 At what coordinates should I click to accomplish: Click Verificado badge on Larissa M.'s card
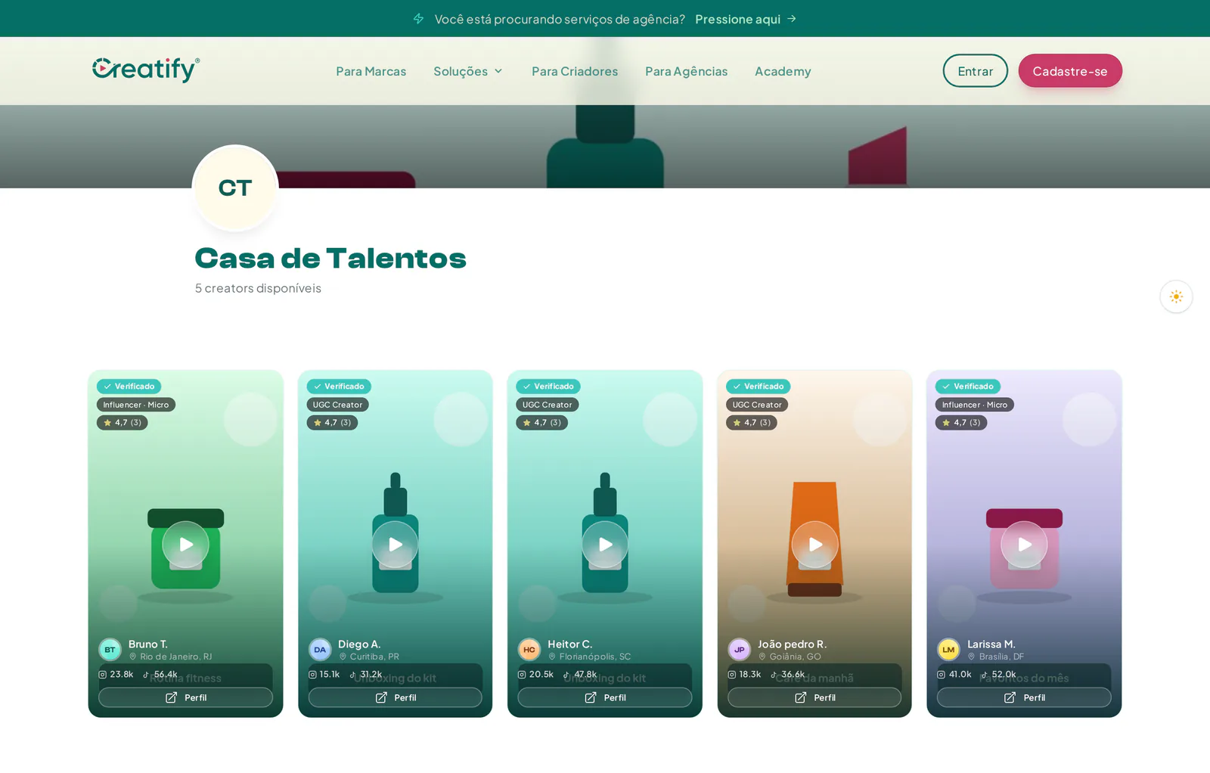pos(968,386)
